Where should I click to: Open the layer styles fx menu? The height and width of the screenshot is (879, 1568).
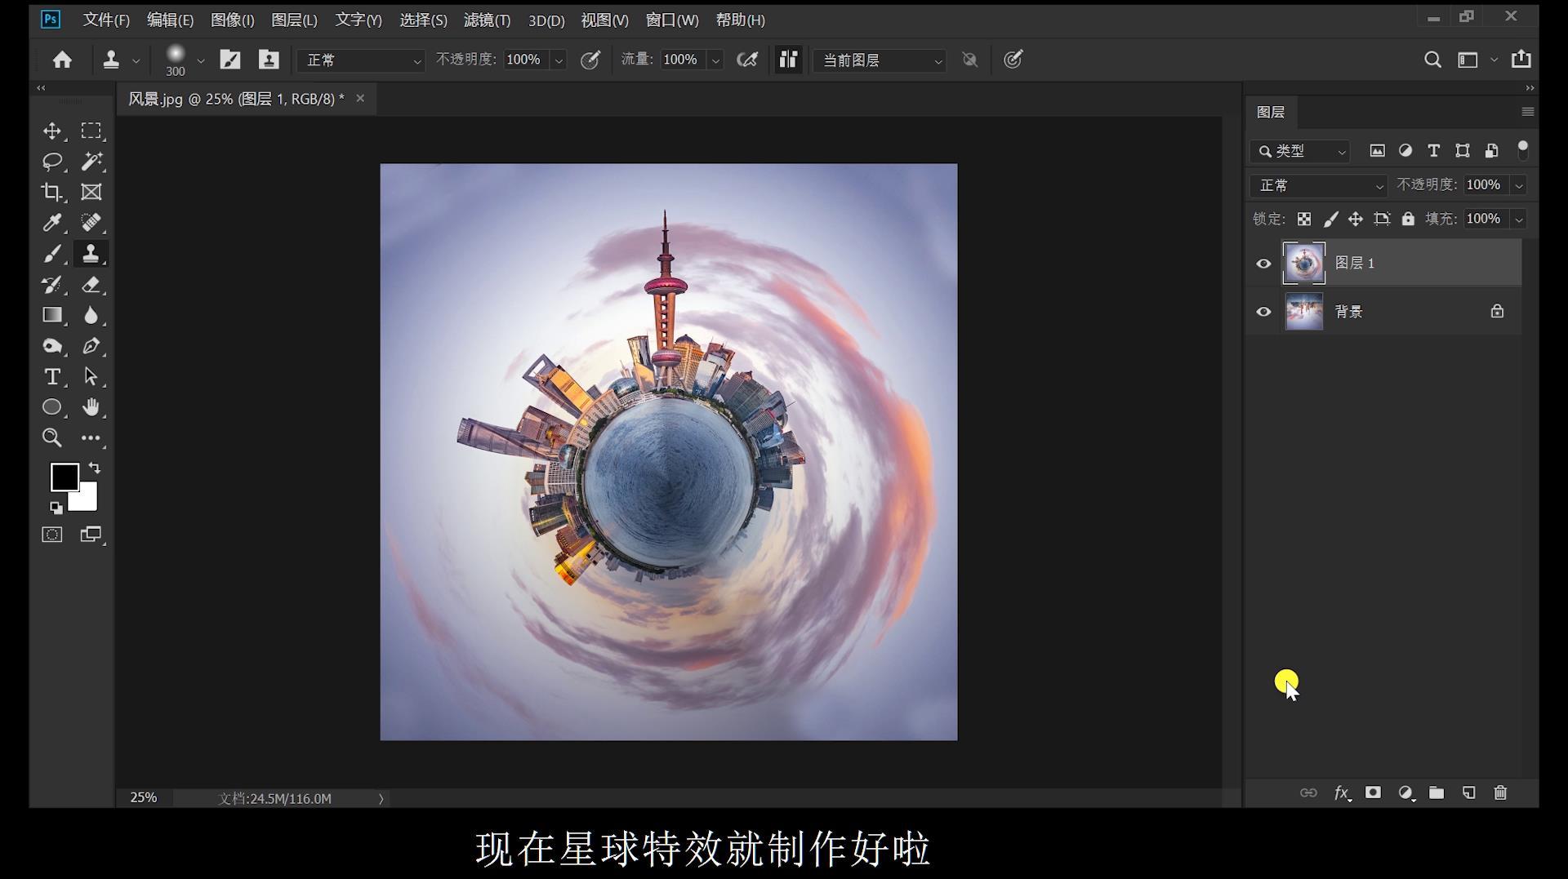tap(1342, 792)
